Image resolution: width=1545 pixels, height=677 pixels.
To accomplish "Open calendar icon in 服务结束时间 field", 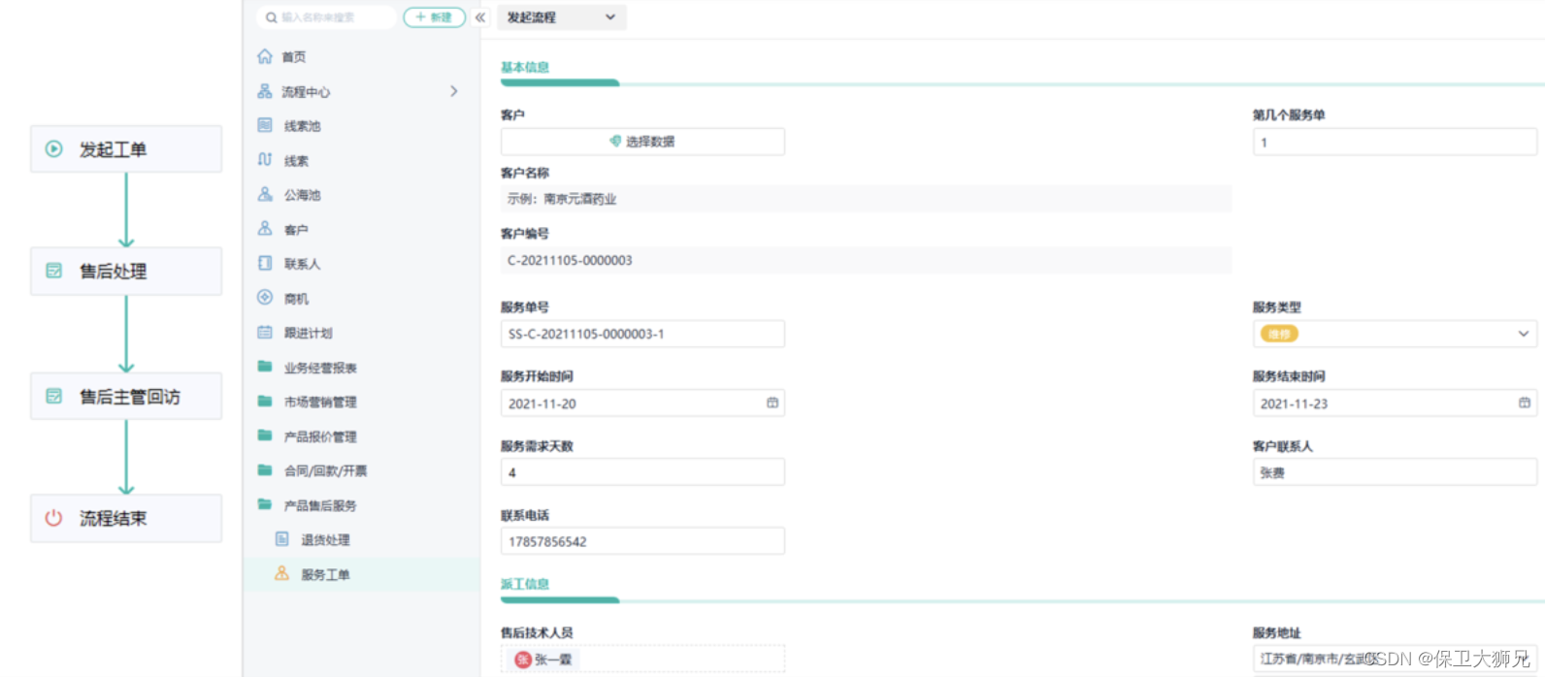I will [1525, 403].
